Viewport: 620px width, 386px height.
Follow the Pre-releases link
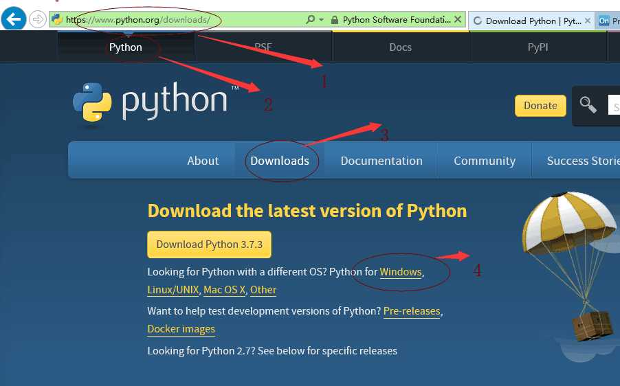coord(412,311)
